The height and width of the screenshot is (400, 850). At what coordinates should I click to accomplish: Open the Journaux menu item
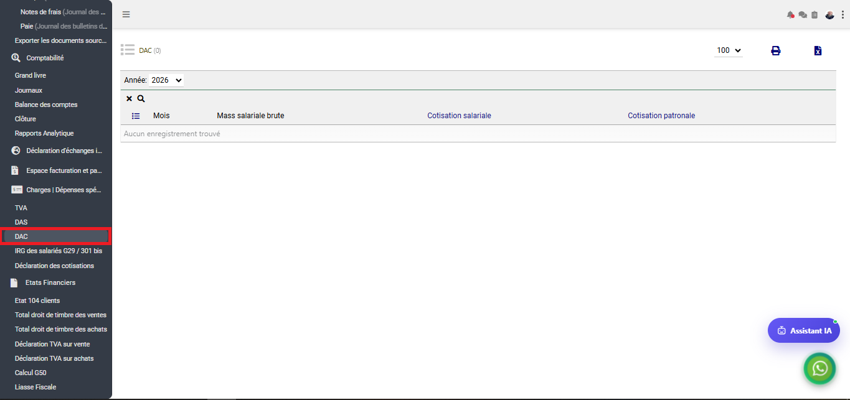29,90
